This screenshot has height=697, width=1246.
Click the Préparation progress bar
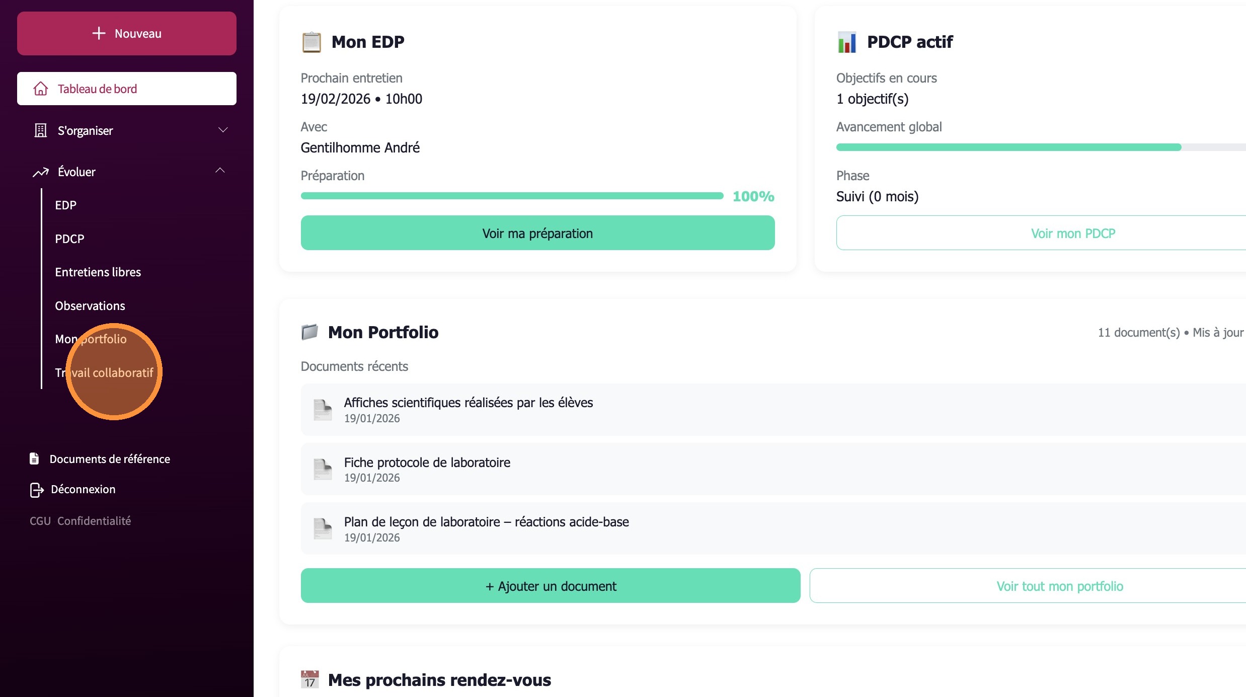click(x=512, y=196)
